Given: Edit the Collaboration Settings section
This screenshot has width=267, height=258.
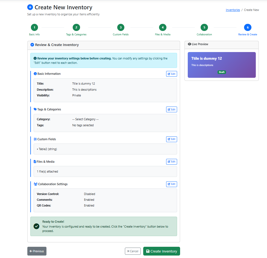Looking at the screenshot, I should 171,184.
